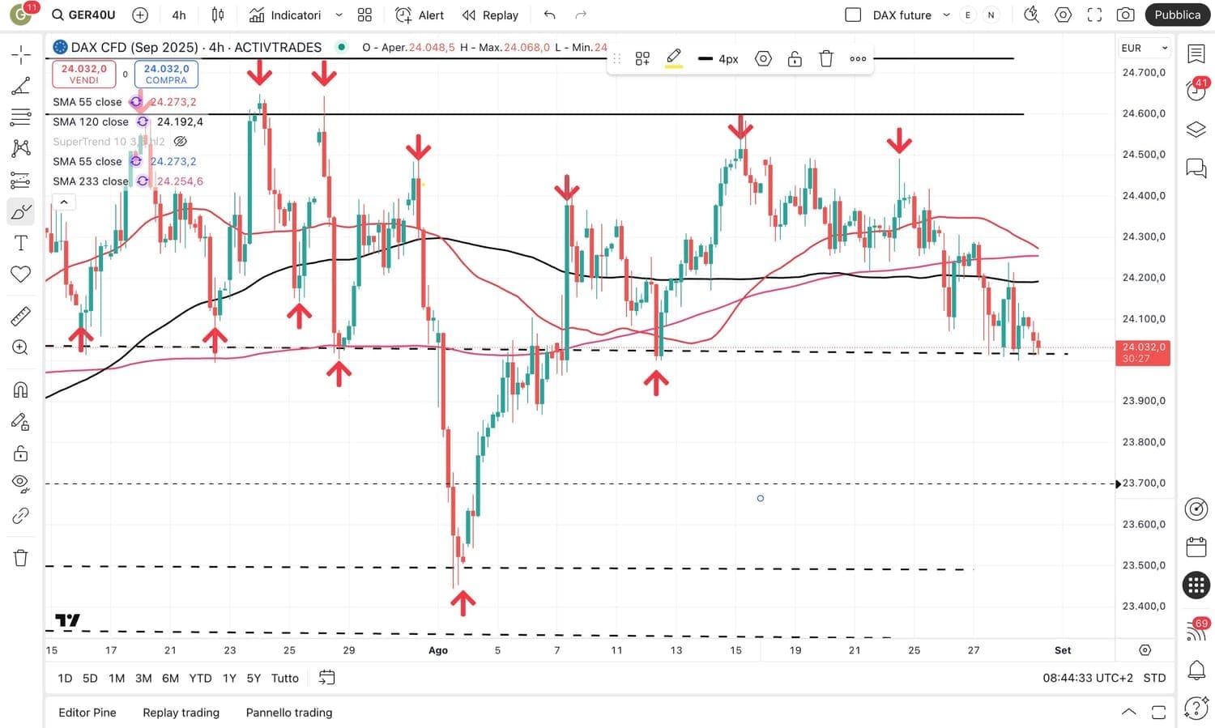Open the Replay trading tab
This screenshot has height=728, width=1215.
[x=181, y=713]
